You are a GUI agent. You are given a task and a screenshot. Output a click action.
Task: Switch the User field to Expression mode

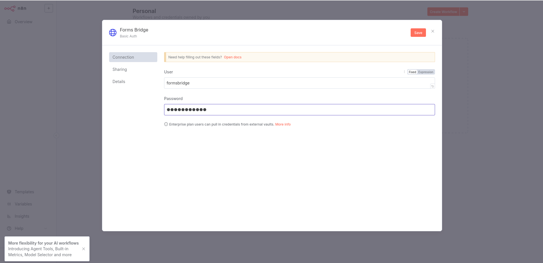coord(425,72)
